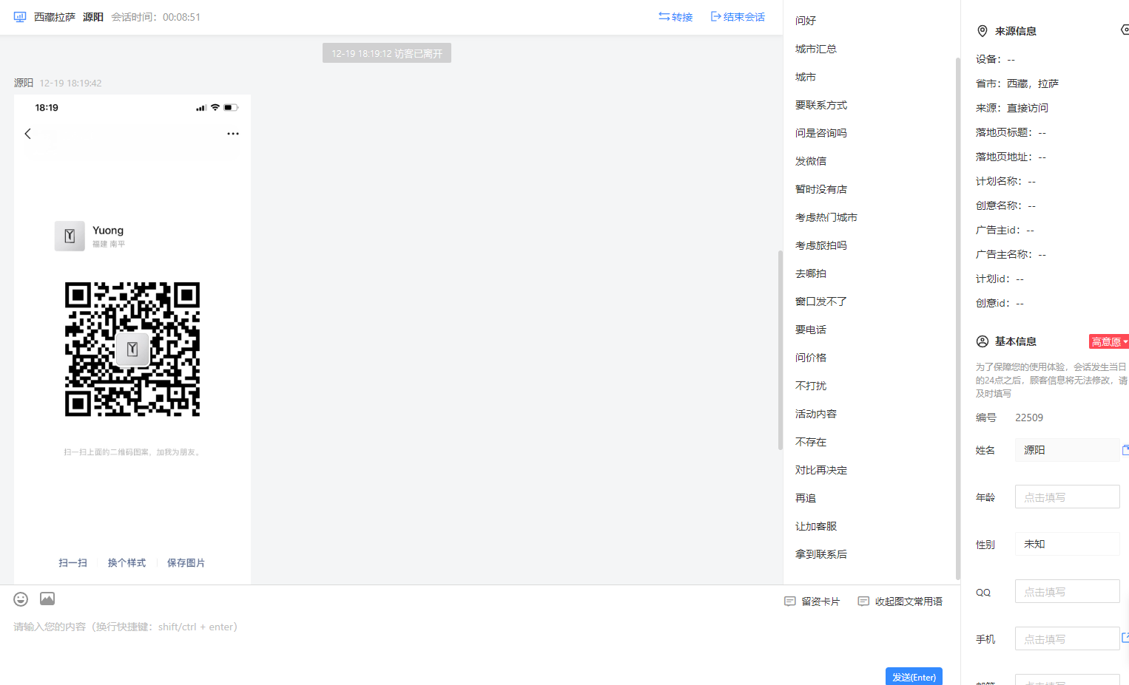Screen dimensions: 1129x685
Task: Click the 转接 transfer button
Action: 675,17
